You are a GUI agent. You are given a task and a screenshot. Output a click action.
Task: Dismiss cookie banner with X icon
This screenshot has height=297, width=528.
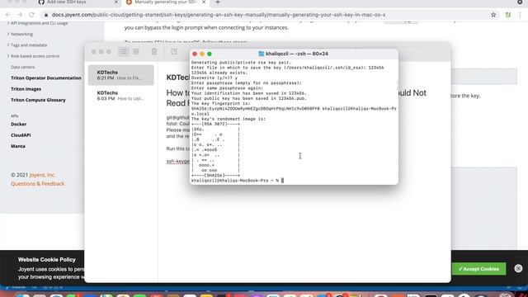click(x=518, y=268)
